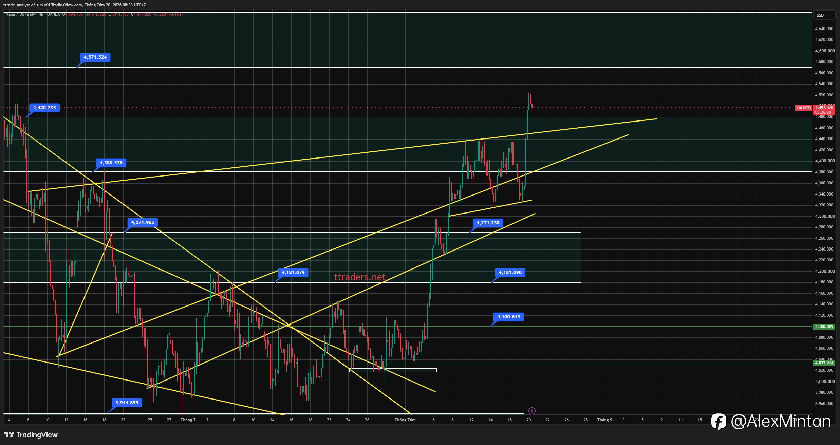Click the green 4,100.089 axis price label

[824, 327]
